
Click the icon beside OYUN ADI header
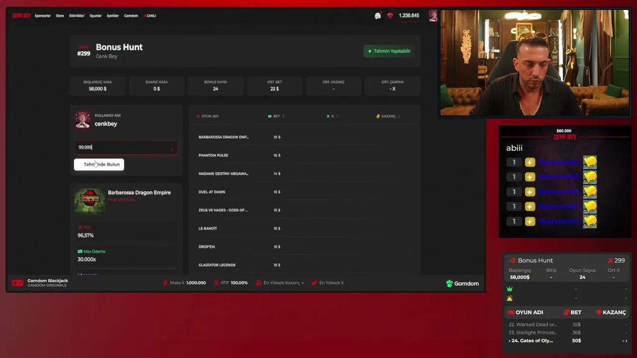pyautogui.click(x=198, y=116)
